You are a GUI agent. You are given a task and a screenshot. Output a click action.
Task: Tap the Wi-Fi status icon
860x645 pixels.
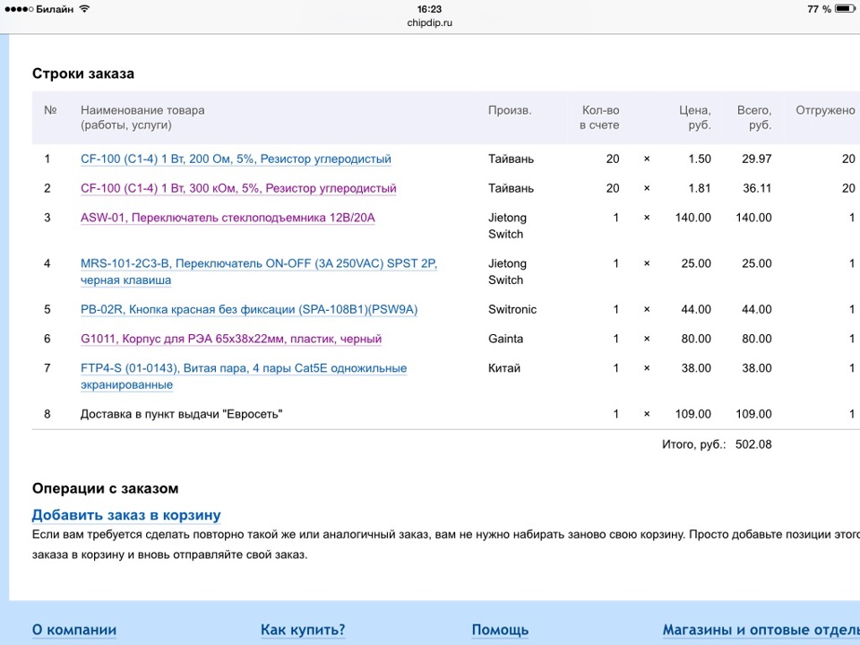point(84,9)
